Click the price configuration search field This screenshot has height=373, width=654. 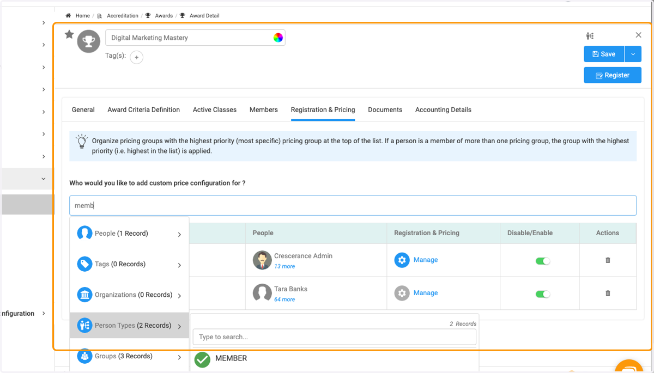click(353, 205)
